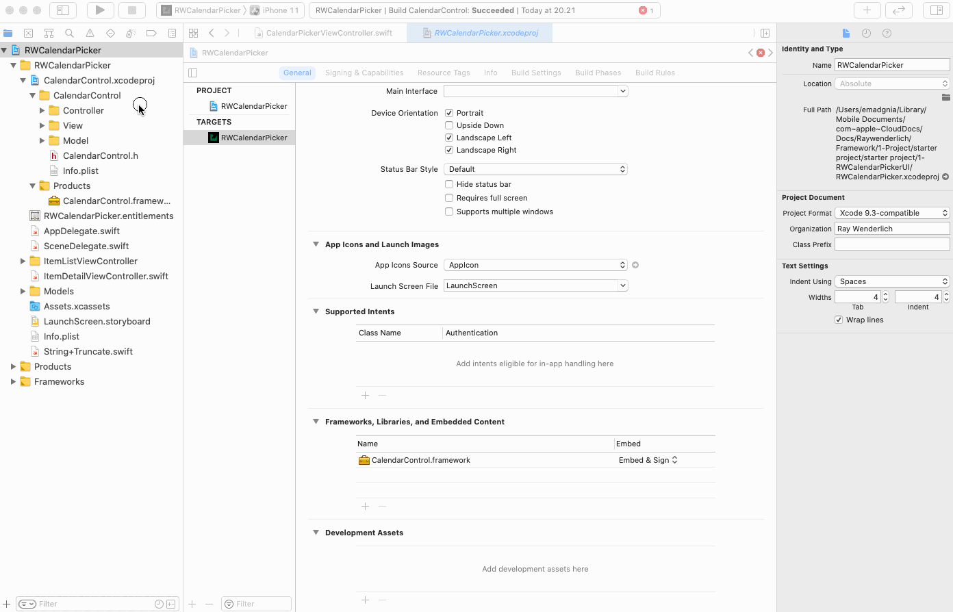The width and height of the screenshot is (953, 612).
Task: Open the Issue navigator warning icon
Action: pos(90,33)
